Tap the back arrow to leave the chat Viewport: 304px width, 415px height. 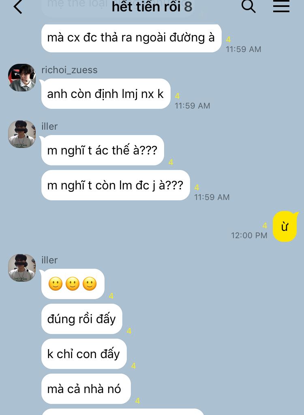18,7
